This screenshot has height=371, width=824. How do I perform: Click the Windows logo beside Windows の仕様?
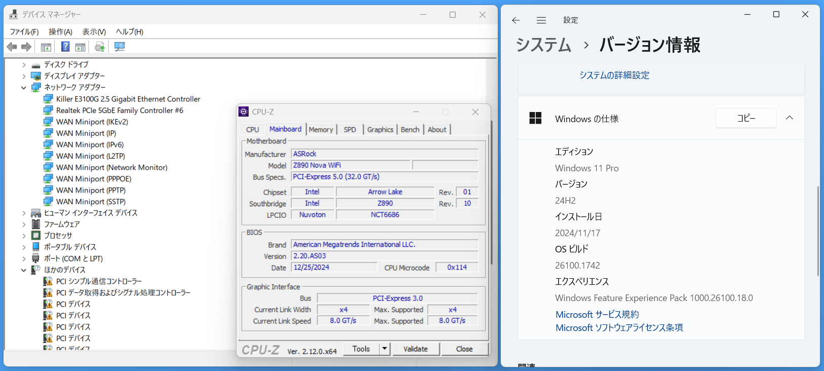pos(535,118)
